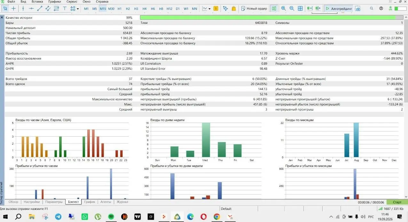Open the Графики menu
This screenshot has width=408, height=222.
[55, 2]
